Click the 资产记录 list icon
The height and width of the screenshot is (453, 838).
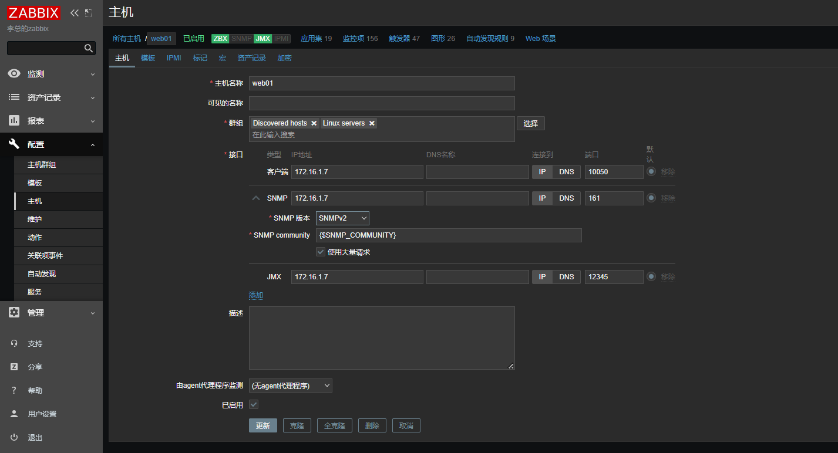click(14, 97)
